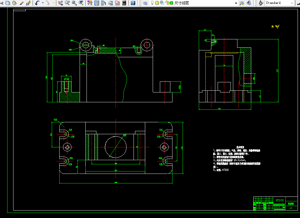Open the DesignCenter icon
The width and height of the screenshot is (300, 218).
coord(97,3)
